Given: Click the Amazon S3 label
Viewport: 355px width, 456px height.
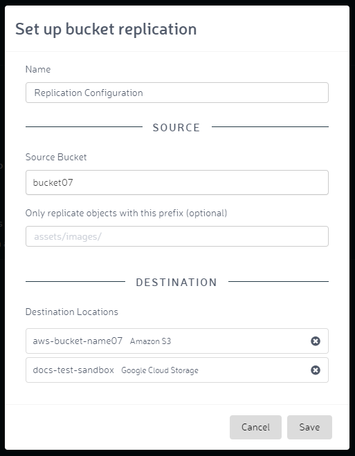Looking at the screenshot, I should pos(150,341).
